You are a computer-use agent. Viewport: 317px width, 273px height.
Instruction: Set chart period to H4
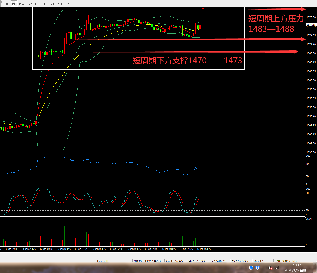45,4
